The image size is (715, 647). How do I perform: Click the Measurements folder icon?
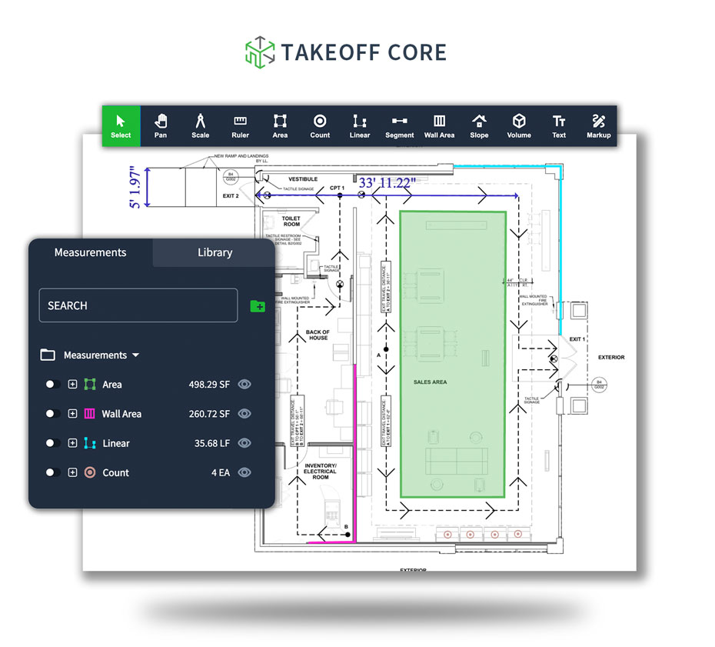[48, 355]
